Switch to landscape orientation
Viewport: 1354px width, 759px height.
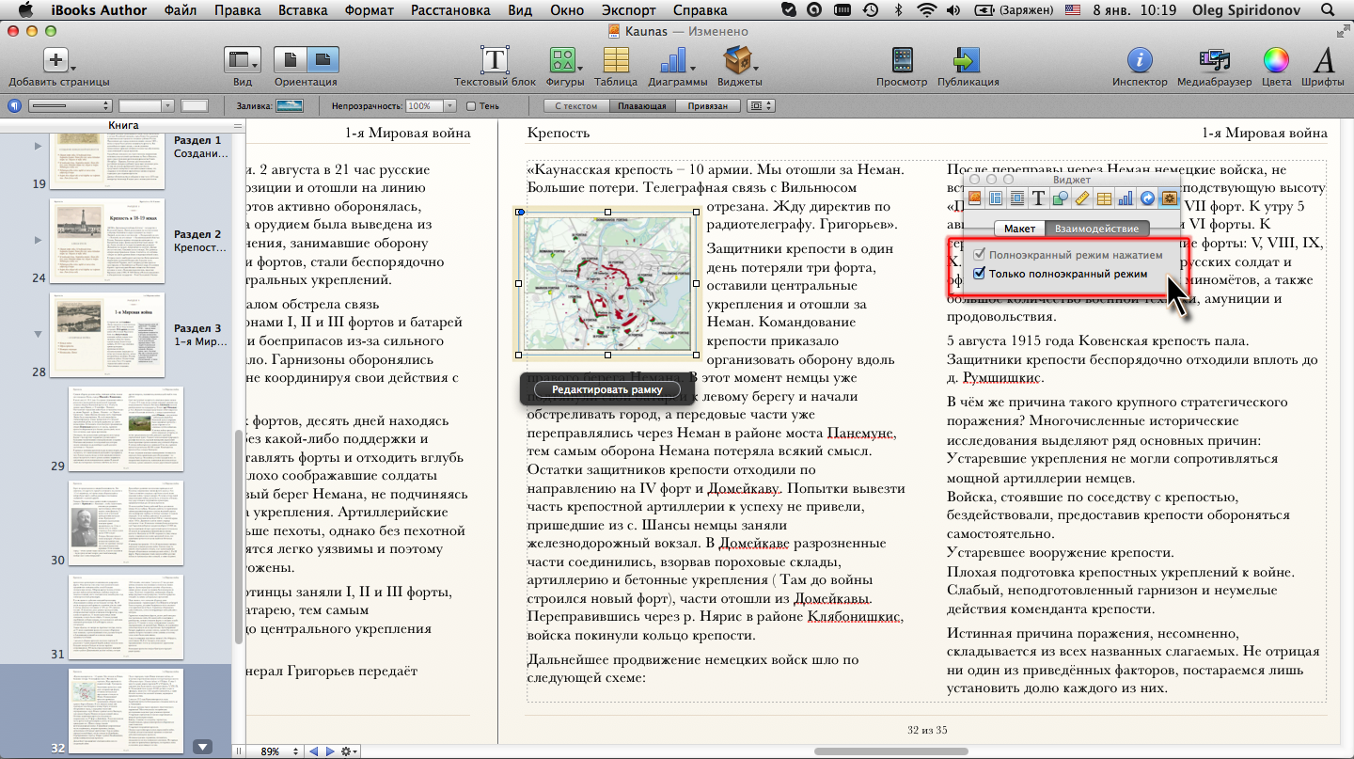click(323, 60)
